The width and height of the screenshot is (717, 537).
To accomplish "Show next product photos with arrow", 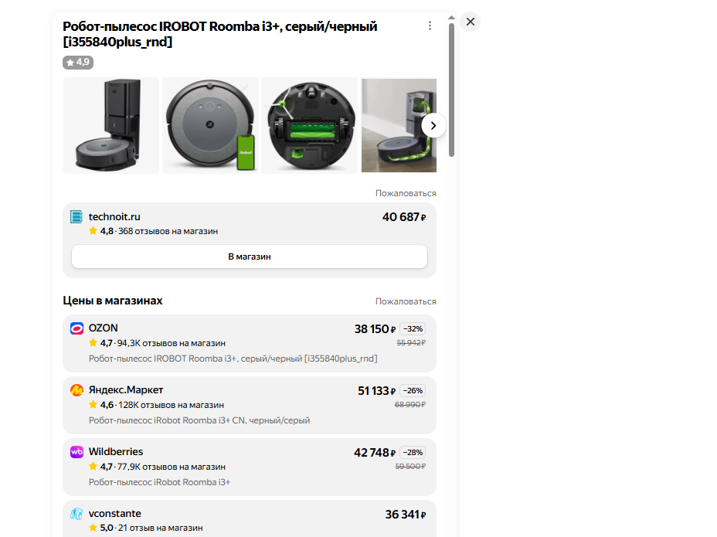I will tap(433, 125).
